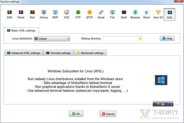Click the input bar help question icon
This screenshot has height=123, width=184.
click(167, 104)
